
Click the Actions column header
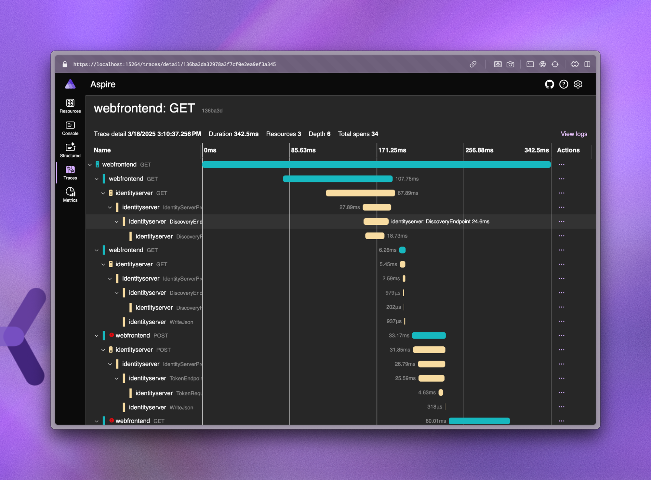(x=568, y=150)
